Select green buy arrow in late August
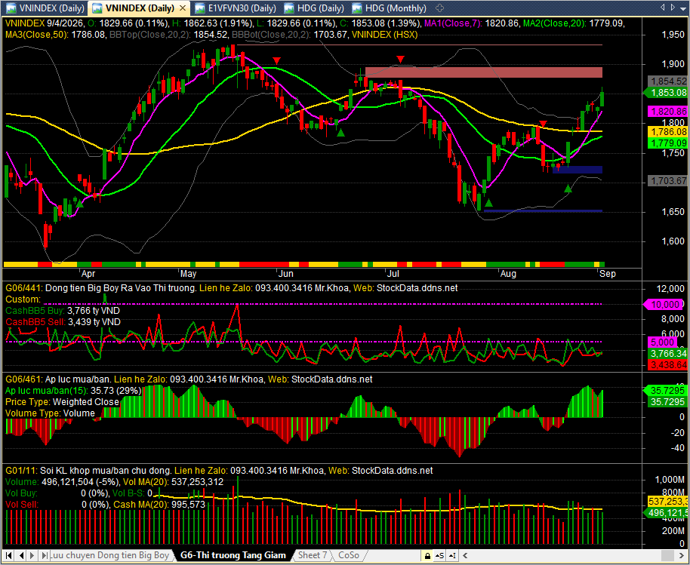690x565 pixels. [x=568, y=189]
